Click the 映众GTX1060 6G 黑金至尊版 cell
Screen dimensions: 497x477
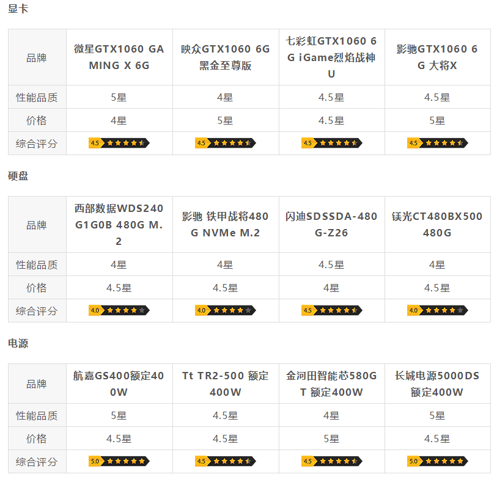point(226,57)
